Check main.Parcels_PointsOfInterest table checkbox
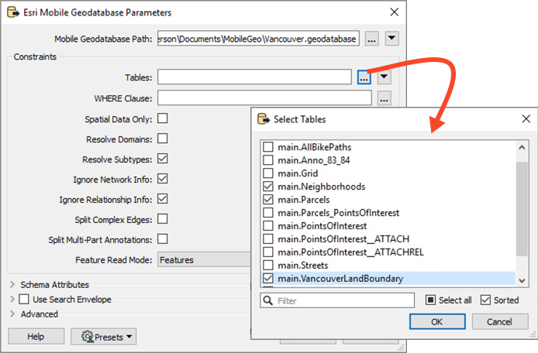Screen dimensions: 538x353 tap(268, 212)
